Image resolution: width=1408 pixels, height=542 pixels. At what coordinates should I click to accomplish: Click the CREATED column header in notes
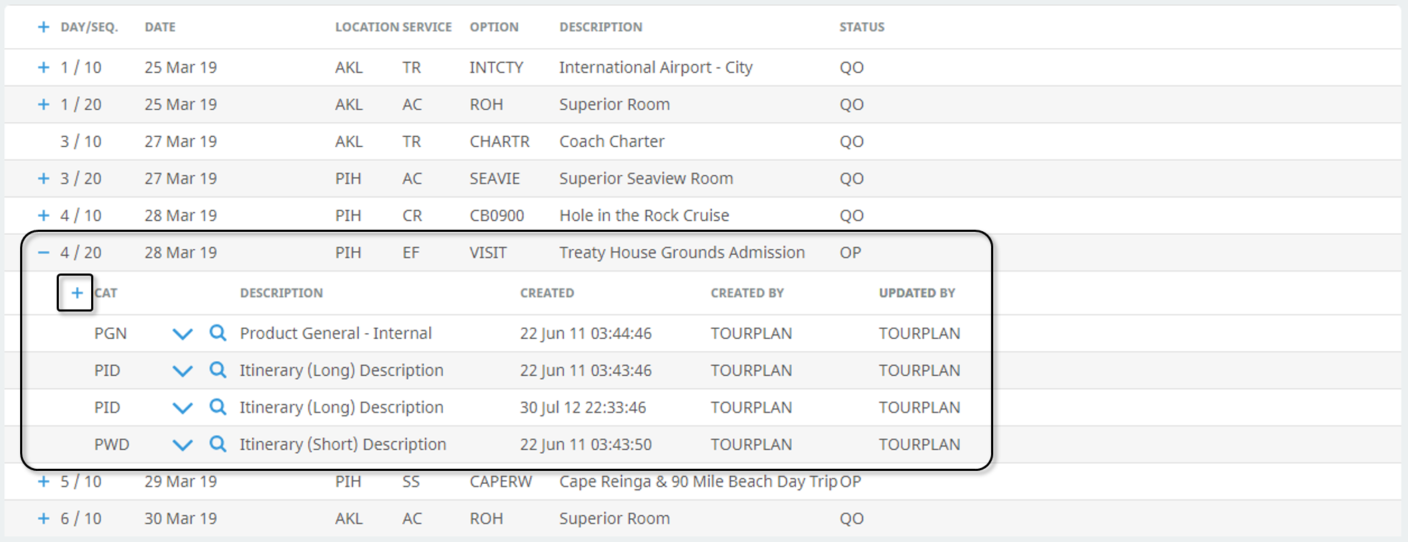coord(547,293)
